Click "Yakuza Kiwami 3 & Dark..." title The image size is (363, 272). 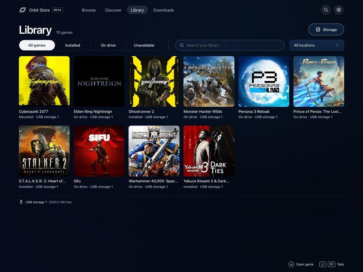point(206,181)
